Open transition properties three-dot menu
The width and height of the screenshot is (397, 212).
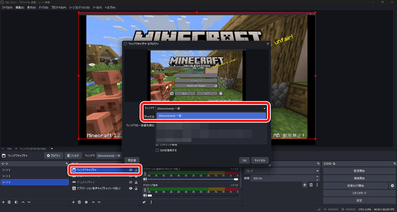[x=317, y=185]
